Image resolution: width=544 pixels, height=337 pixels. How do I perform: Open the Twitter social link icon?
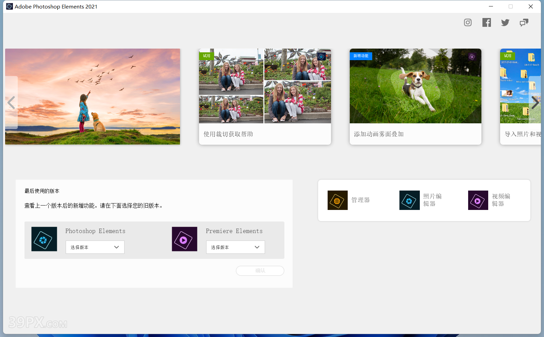click(505, 22)
